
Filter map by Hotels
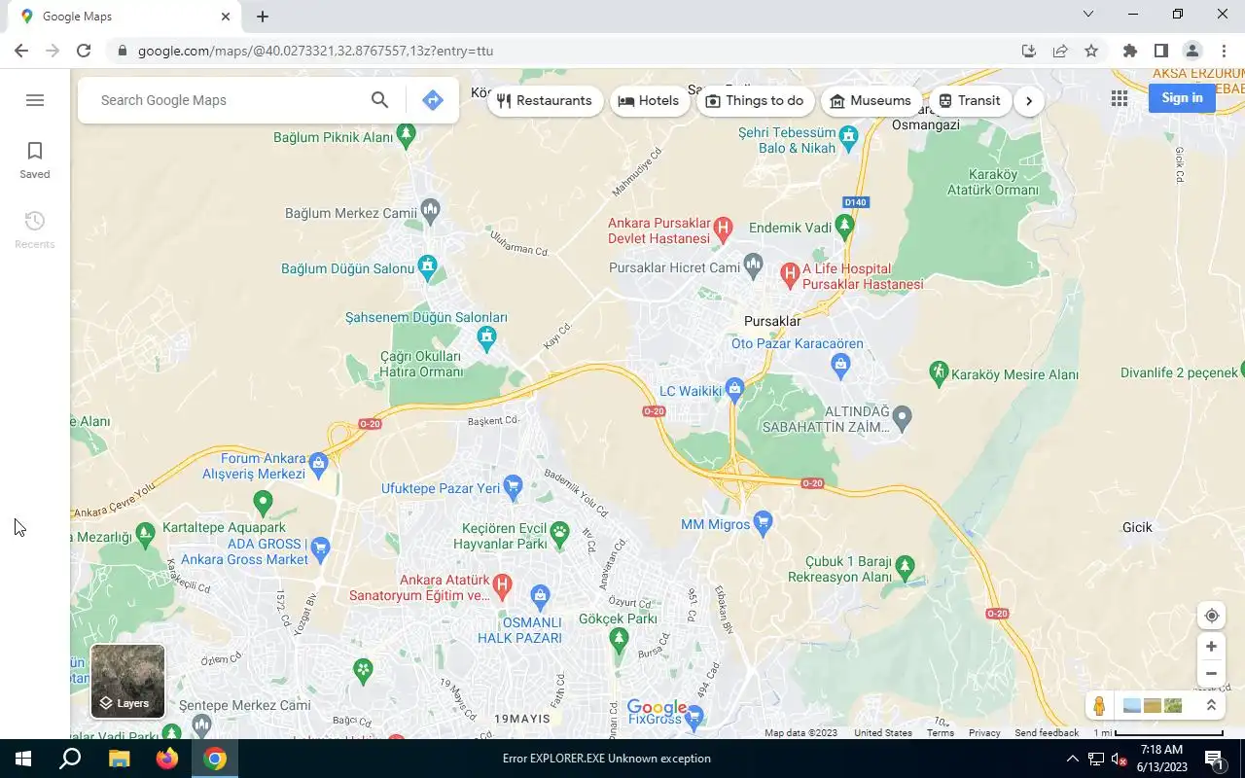click(649, 100)
